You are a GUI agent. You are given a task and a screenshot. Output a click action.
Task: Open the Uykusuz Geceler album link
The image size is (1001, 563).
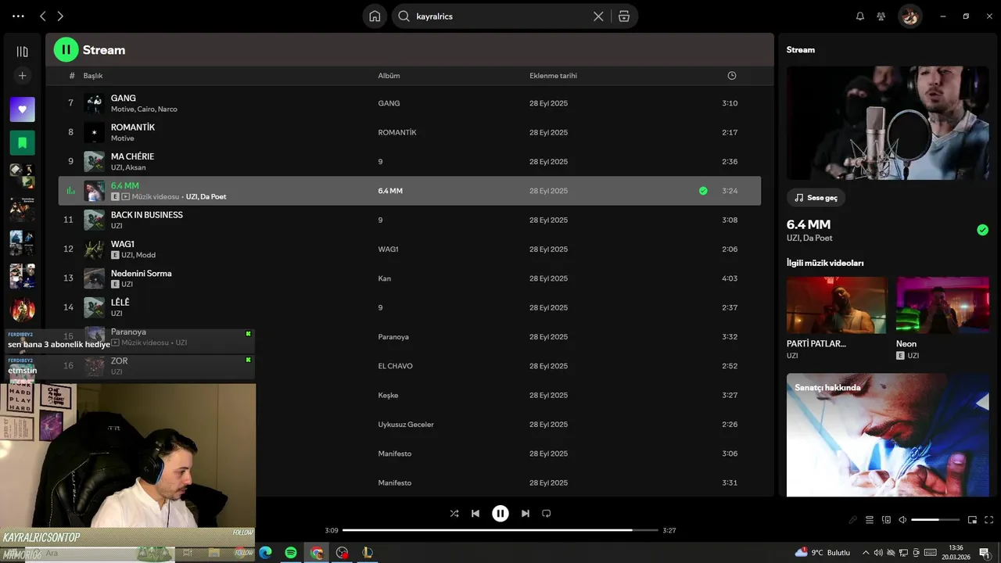coord(406,425)
